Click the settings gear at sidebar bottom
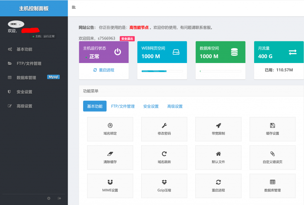 tap(49, 198)
